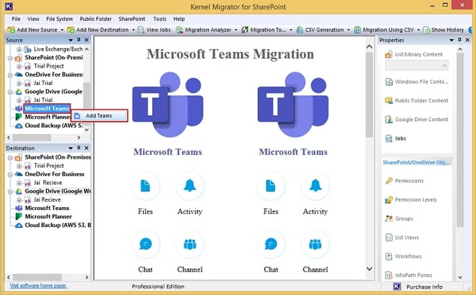Click the Migration To... toolbar icon
This screenshot has width=476, height=295.
click(245, 30)
